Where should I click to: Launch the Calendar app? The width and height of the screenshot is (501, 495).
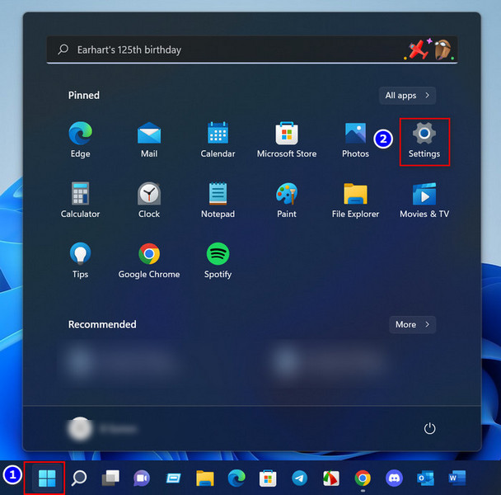(218, 139)
